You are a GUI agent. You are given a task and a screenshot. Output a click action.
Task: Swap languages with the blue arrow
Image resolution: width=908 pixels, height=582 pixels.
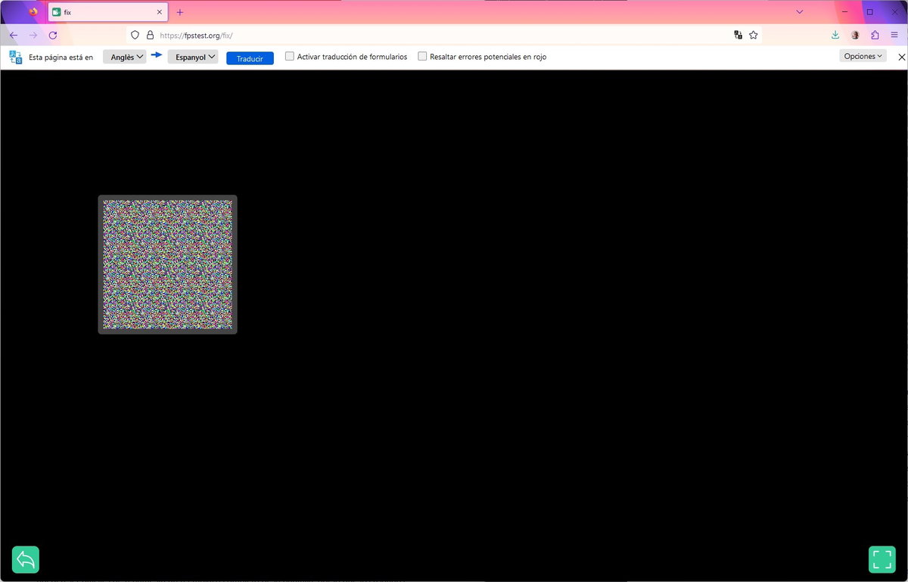click(157, 55)
